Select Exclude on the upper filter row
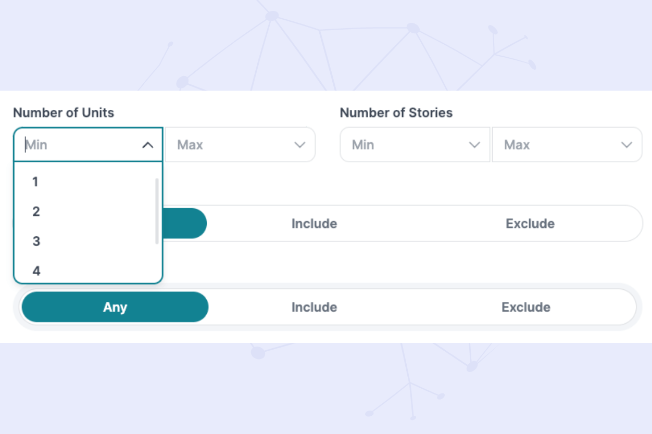 click(x=530, y=223)
